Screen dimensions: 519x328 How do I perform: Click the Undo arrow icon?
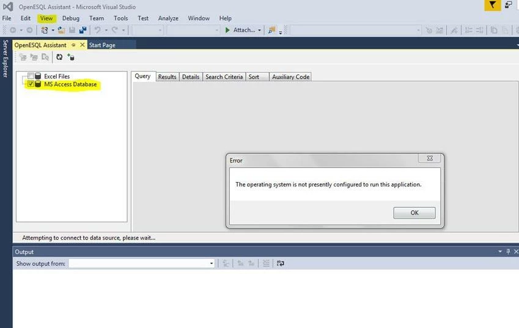click(97, 30)
